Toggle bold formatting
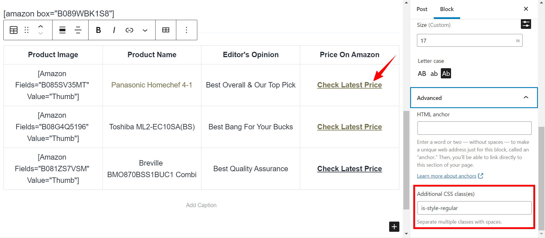545x238 pixels. [98, 30]
